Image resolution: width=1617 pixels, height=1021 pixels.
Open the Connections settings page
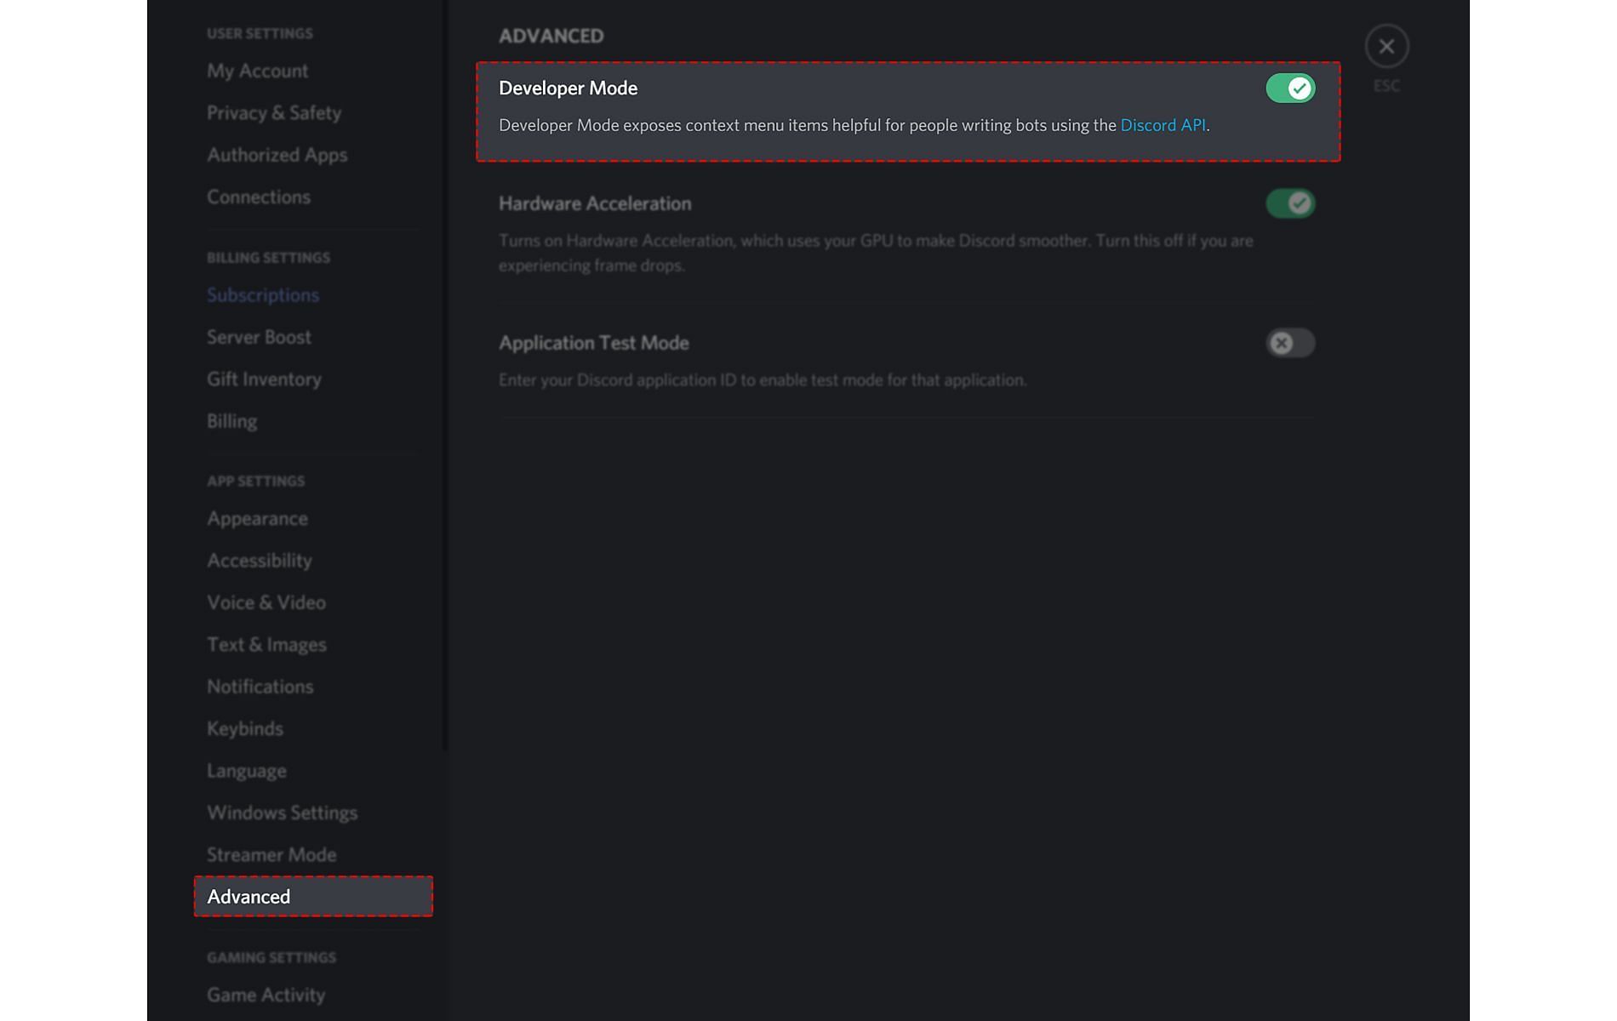pos(258,197)
